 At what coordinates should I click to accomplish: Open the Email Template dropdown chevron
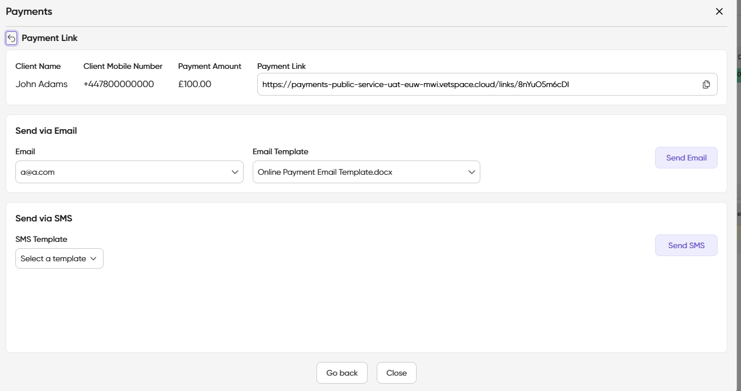(x=472, y=172)
